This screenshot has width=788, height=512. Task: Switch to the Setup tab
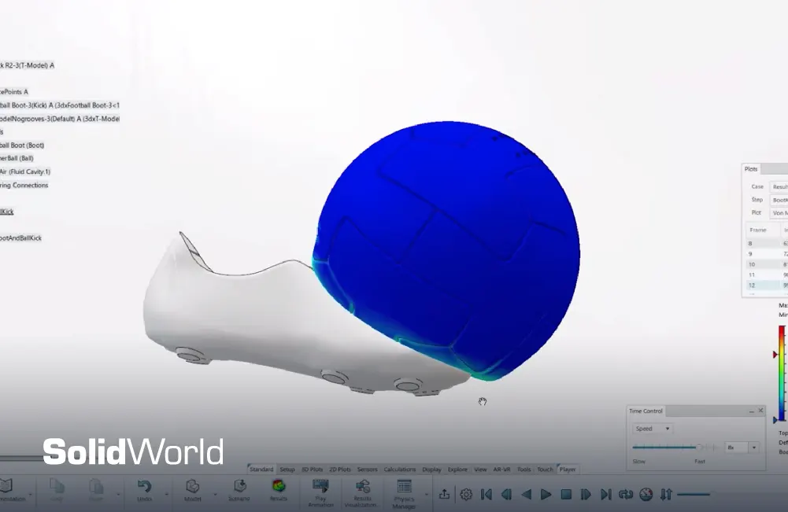(x=287, y=470)
